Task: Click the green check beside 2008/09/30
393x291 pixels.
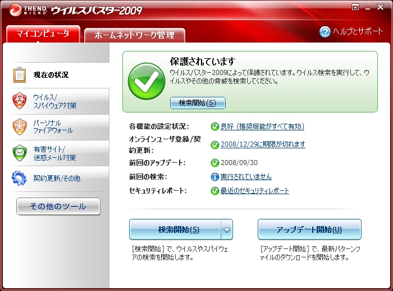Action: pyautogui.click(x=215, y=163)
